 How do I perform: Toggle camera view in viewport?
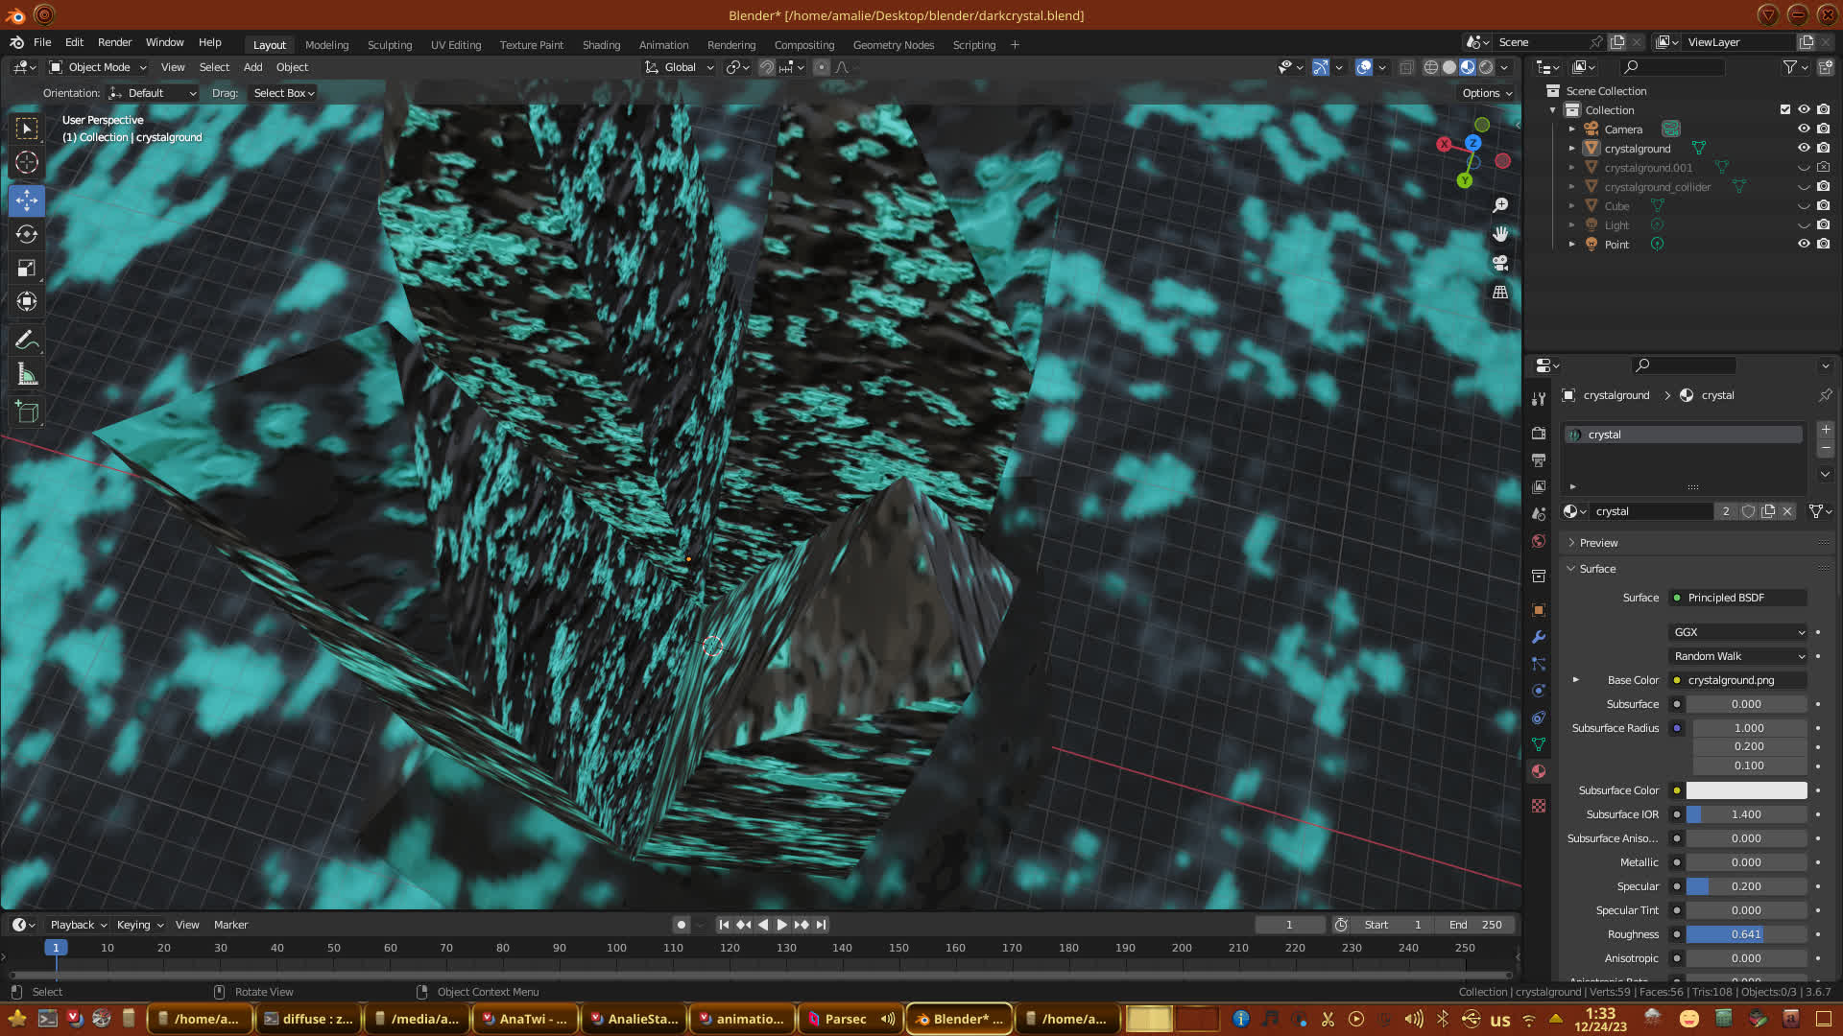click(1500, 263)
